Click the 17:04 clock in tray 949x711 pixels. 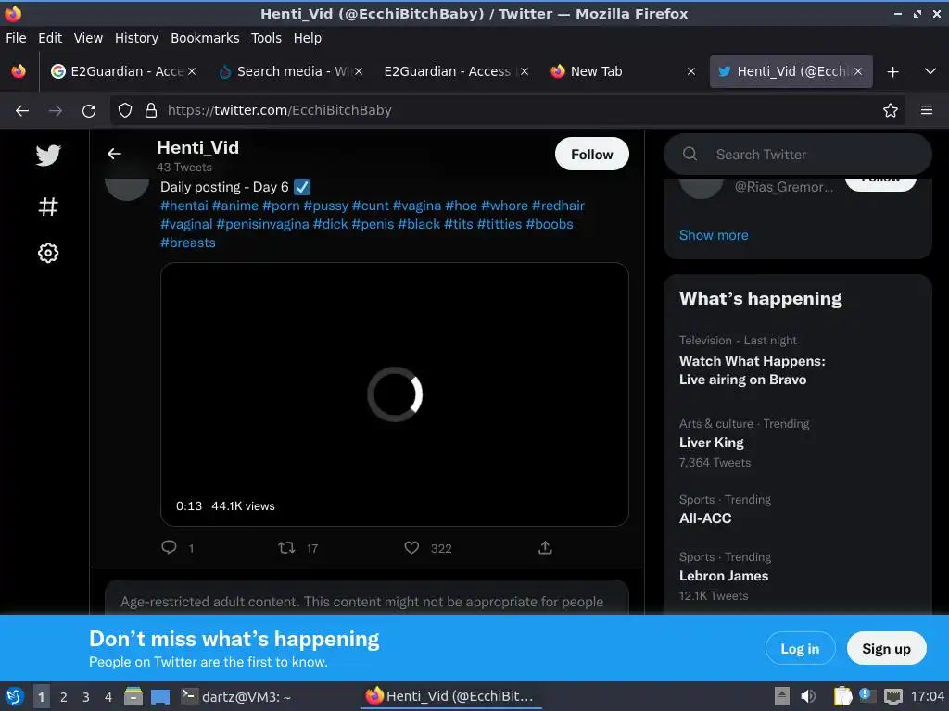(928, 696)
